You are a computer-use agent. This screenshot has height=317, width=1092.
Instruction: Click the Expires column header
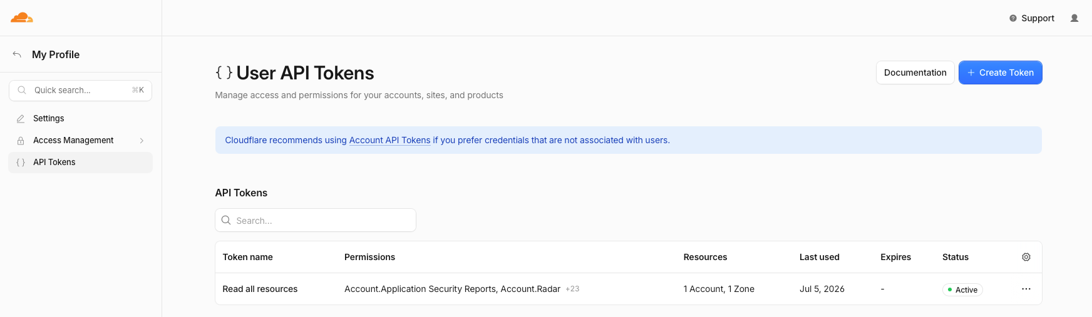(x=895, y=257)
